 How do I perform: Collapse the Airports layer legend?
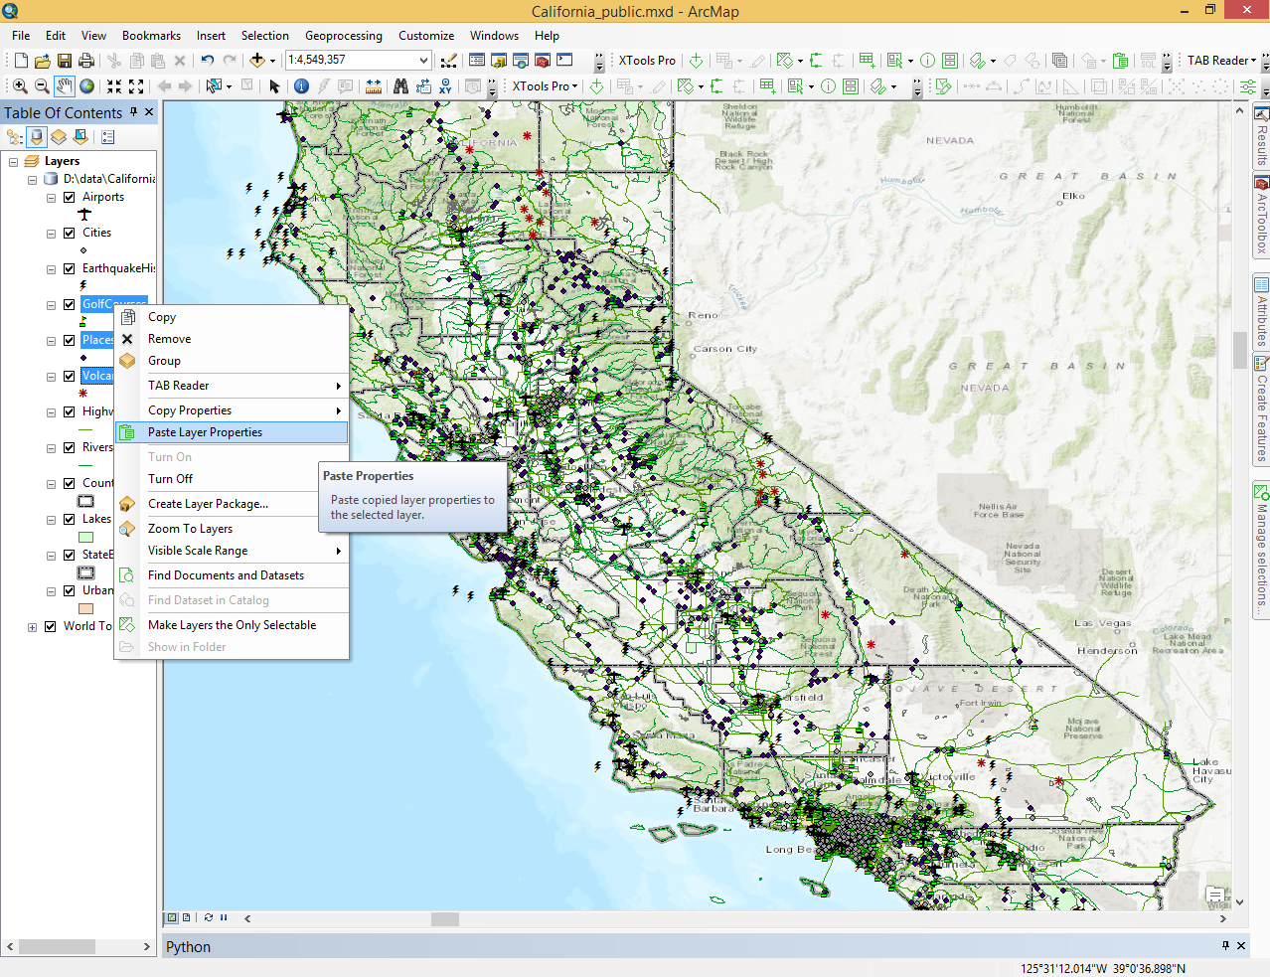click(51, 198)
